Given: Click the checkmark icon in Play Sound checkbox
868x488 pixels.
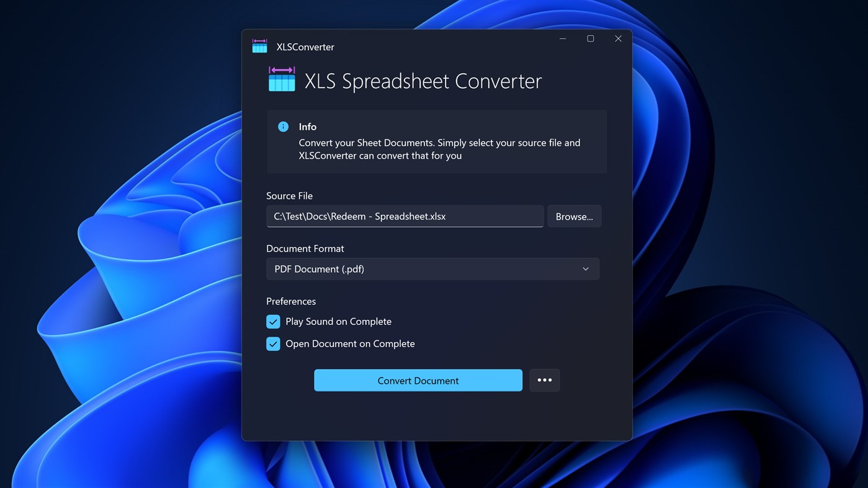Looking at the screenshot, I should coord(273,321).
